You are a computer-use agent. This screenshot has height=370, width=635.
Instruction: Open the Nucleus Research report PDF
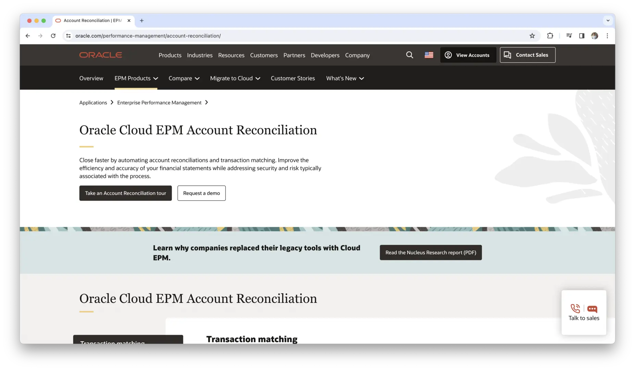pos(431,252)
